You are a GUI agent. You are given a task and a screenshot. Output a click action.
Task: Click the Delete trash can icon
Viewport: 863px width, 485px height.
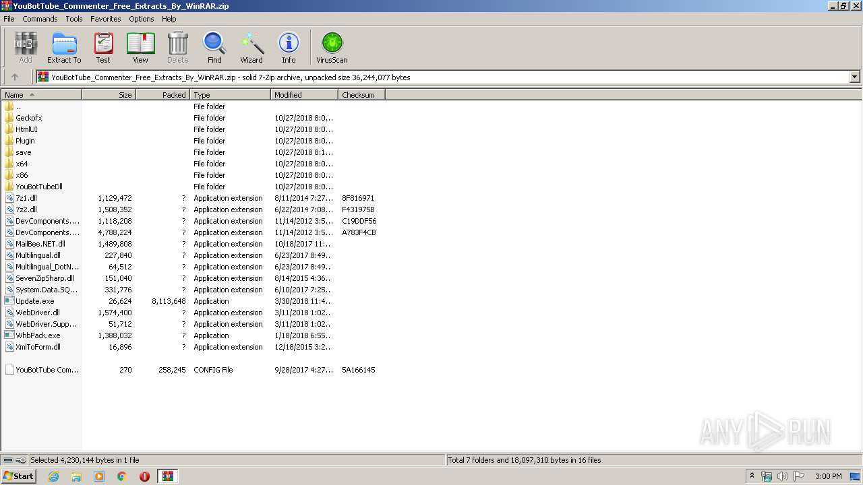coord(178,48)
